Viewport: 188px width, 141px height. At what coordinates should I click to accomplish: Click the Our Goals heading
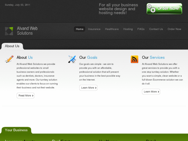coord(88,57)
